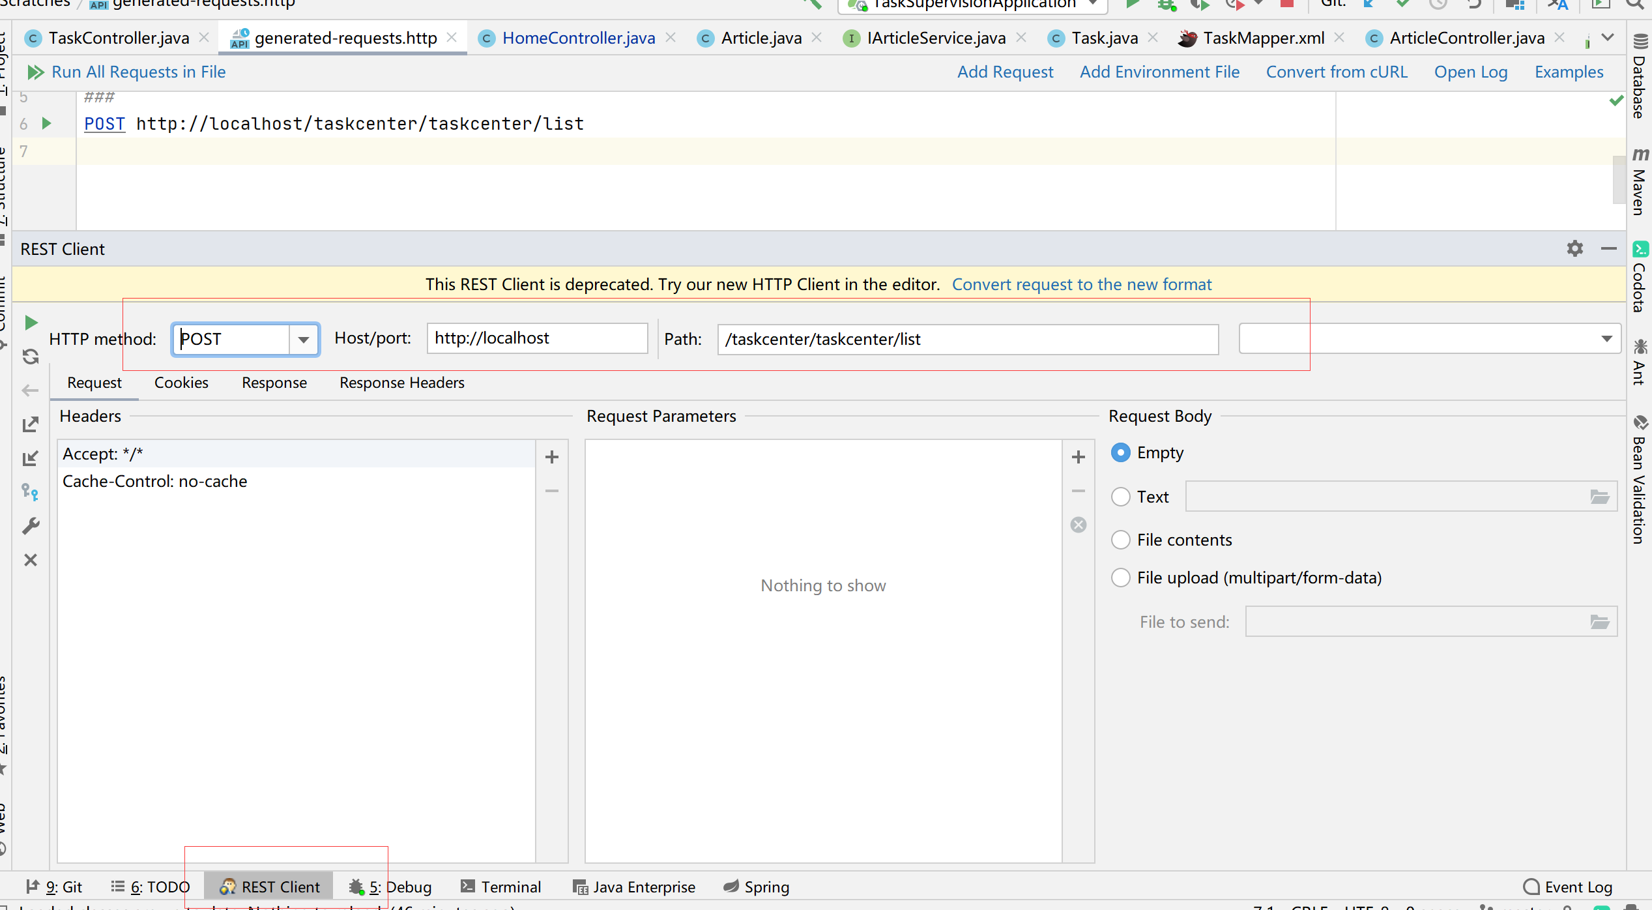Click the add header plus icon
Viewport: 1652px width, 910px height.
(x=551, y=457)
